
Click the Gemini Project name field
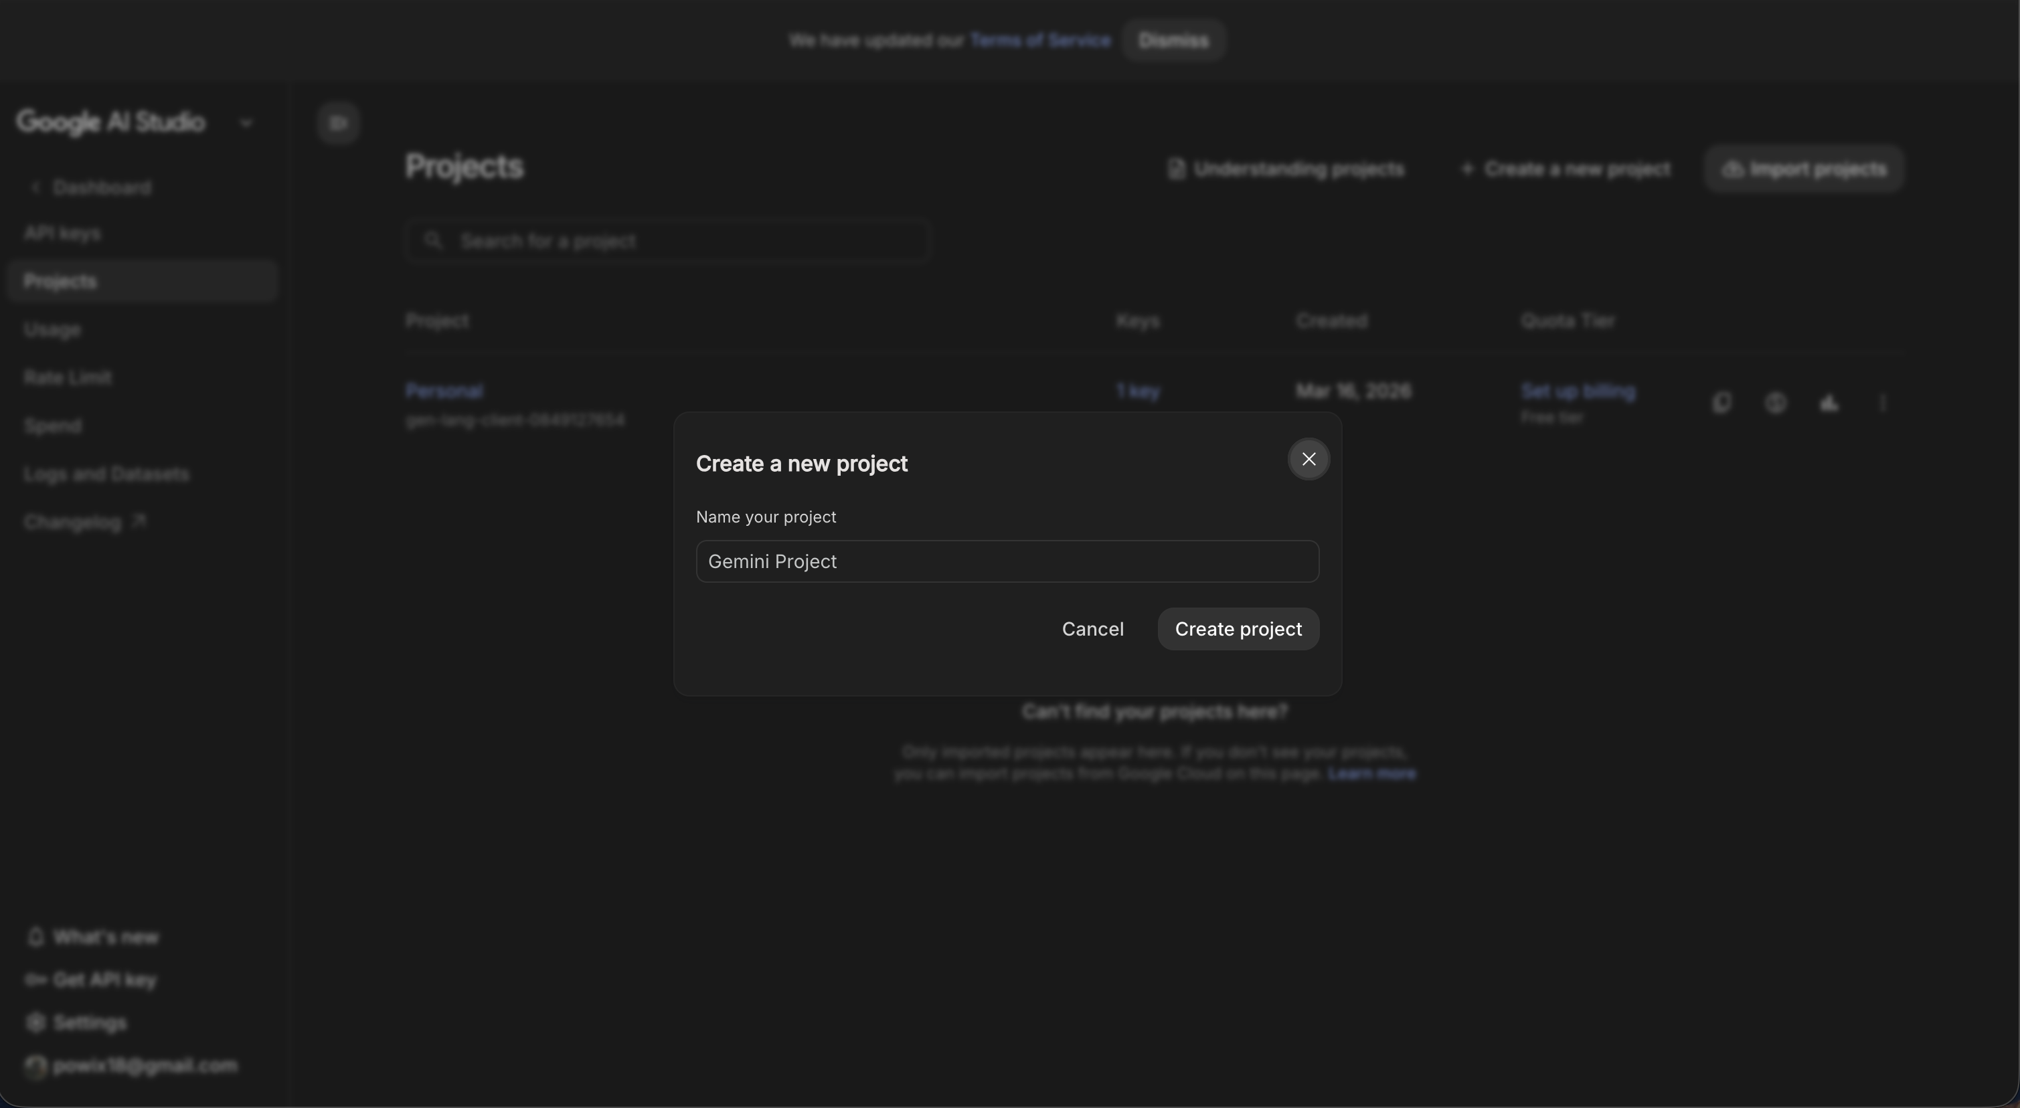point(1007,561)
